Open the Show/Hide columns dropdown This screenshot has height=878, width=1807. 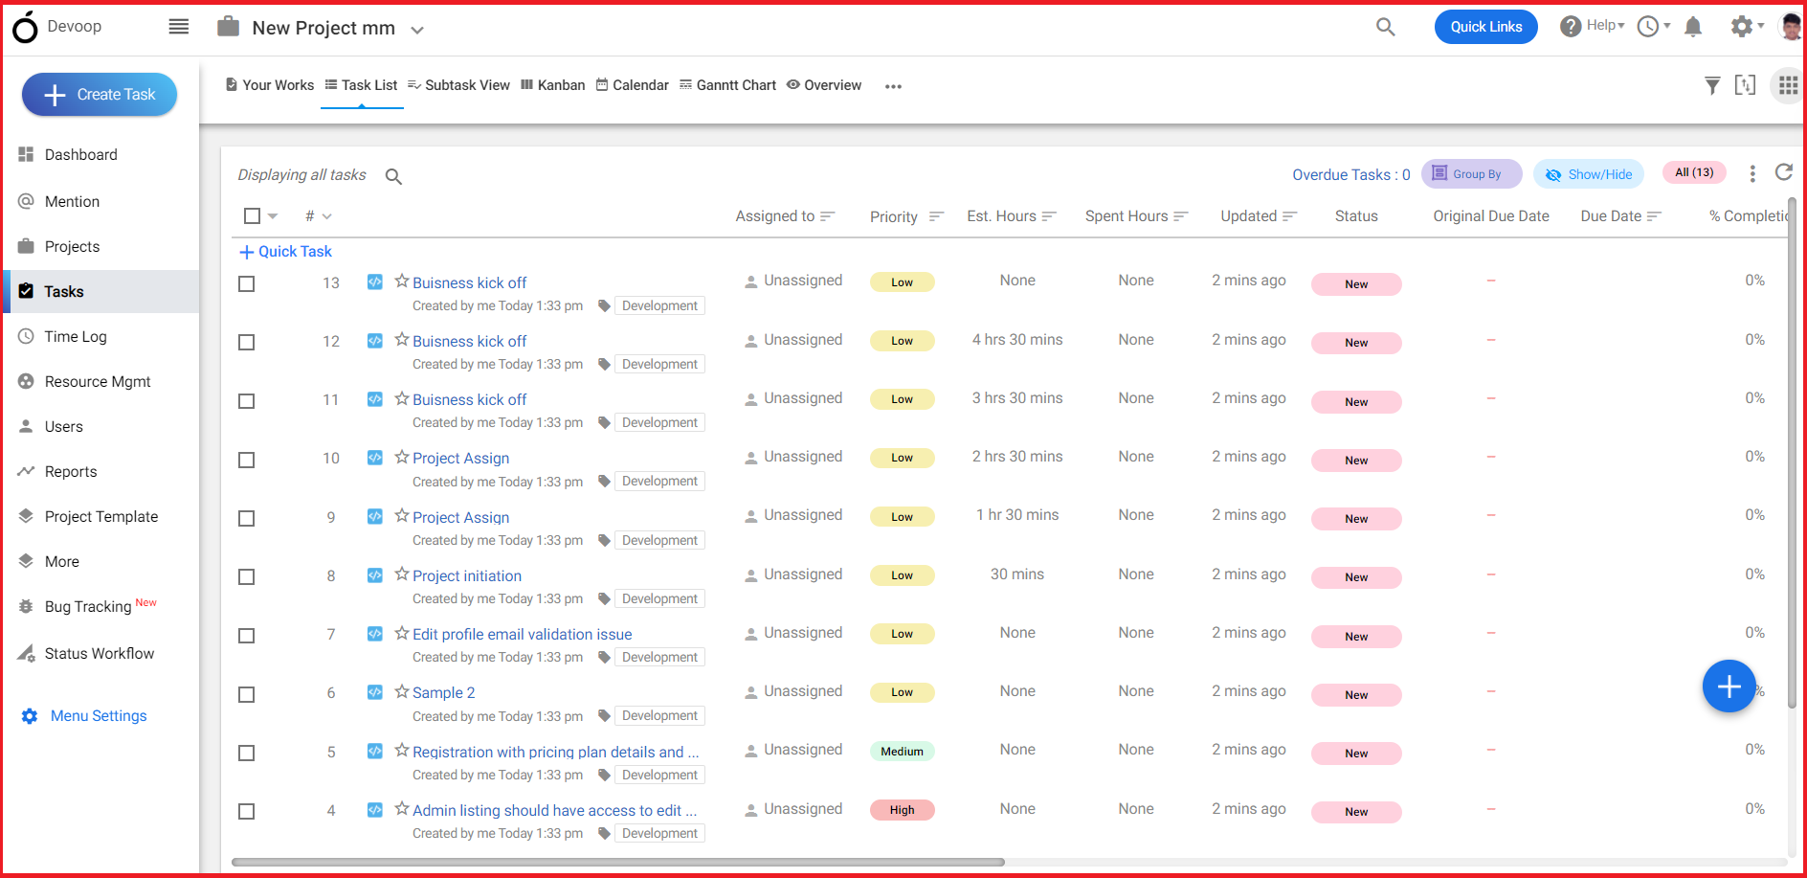pyautogui.click(x=1589, y=174)
